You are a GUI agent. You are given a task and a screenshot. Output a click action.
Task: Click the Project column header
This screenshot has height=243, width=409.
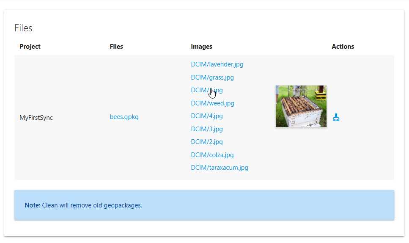pos(30,47)
